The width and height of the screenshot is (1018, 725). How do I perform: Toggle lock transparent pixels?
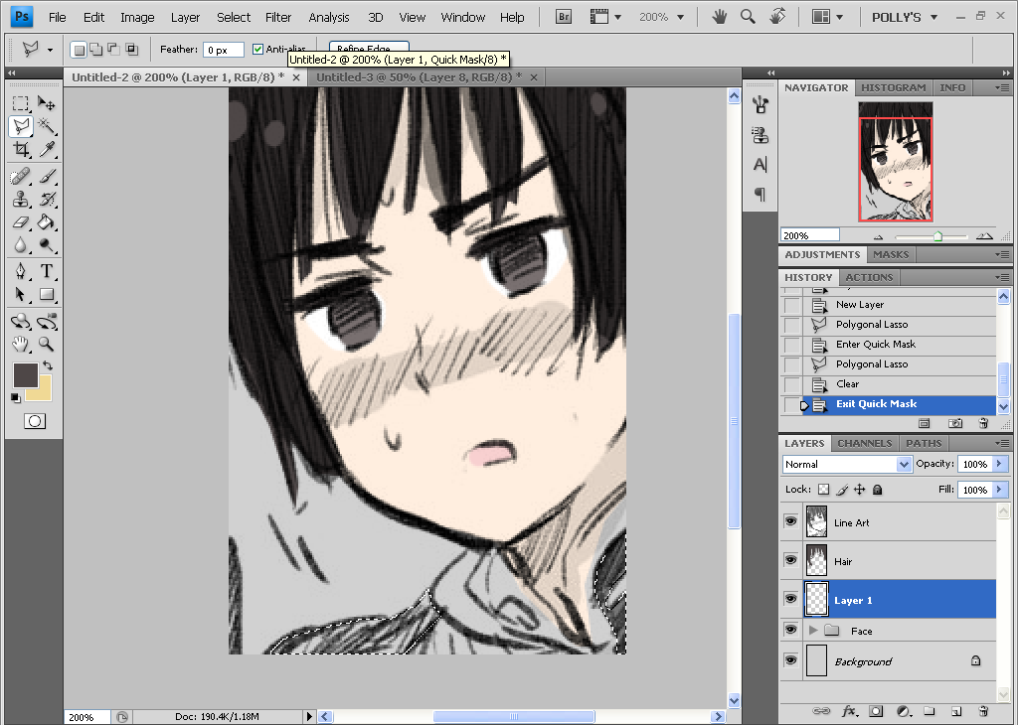(x=823, y=490)
